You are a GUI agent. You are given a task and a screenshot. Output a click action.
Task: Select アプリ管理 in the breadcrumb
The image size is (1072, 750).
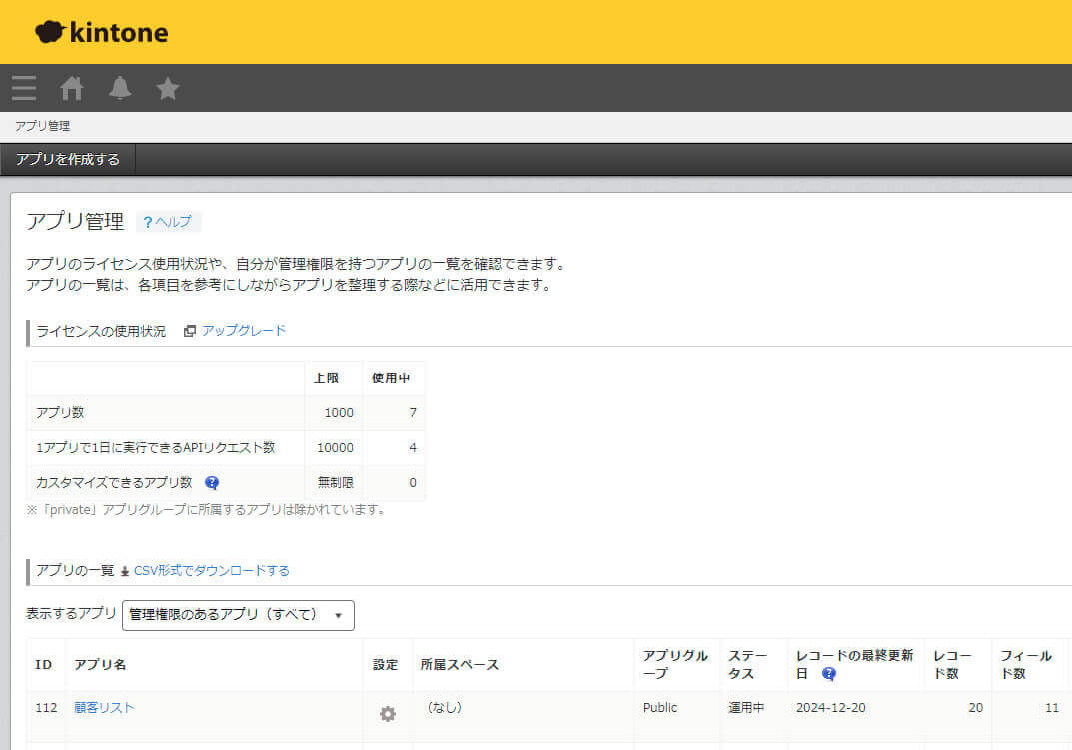point(40,125)
